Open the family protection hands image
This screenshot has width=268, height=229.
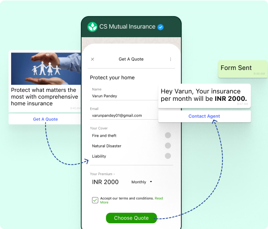tap(46, 69)
